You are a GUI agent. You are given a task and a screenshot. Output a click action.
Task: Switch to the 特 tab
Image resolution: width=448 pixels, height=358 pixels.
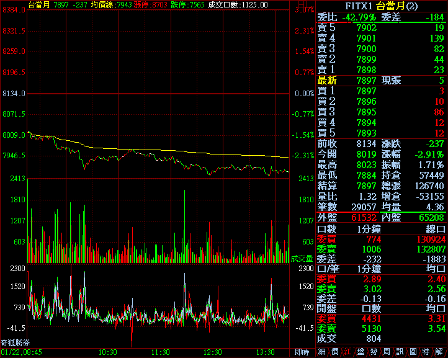pyautogui.click(x=426, y=352)
